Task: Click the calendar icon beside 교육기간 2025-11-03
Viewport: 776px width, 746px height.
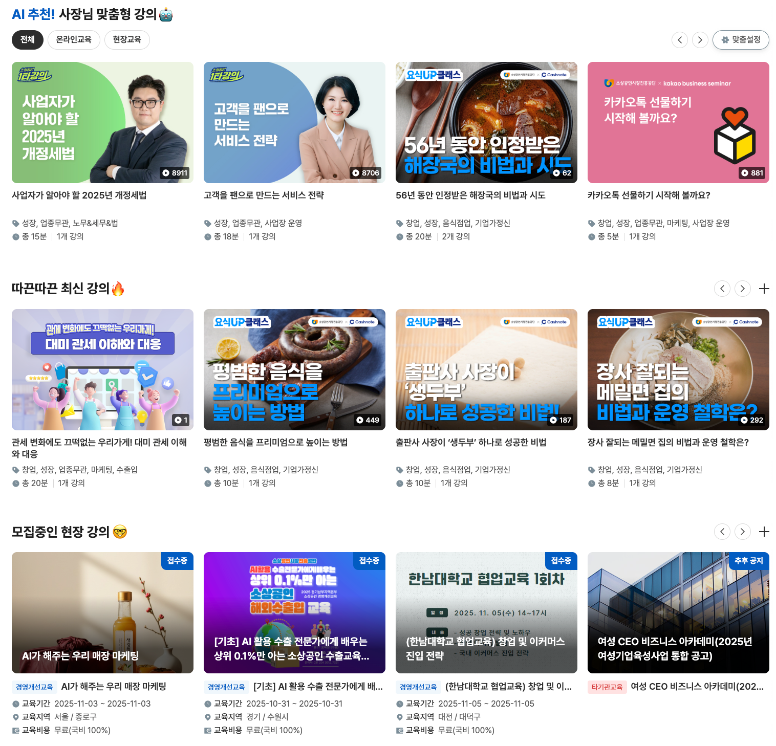Action: 16,704
